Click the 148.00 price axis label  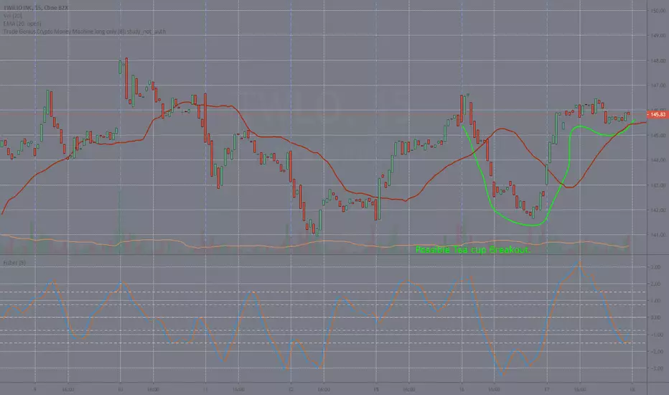pos(658,60)
